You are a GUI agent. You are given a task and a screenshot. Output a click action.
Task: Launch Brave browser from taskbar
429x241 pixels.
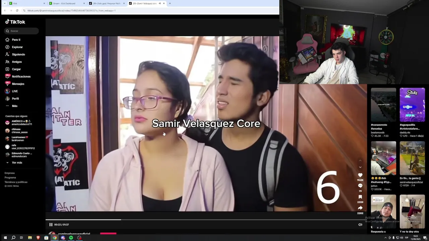38,238
